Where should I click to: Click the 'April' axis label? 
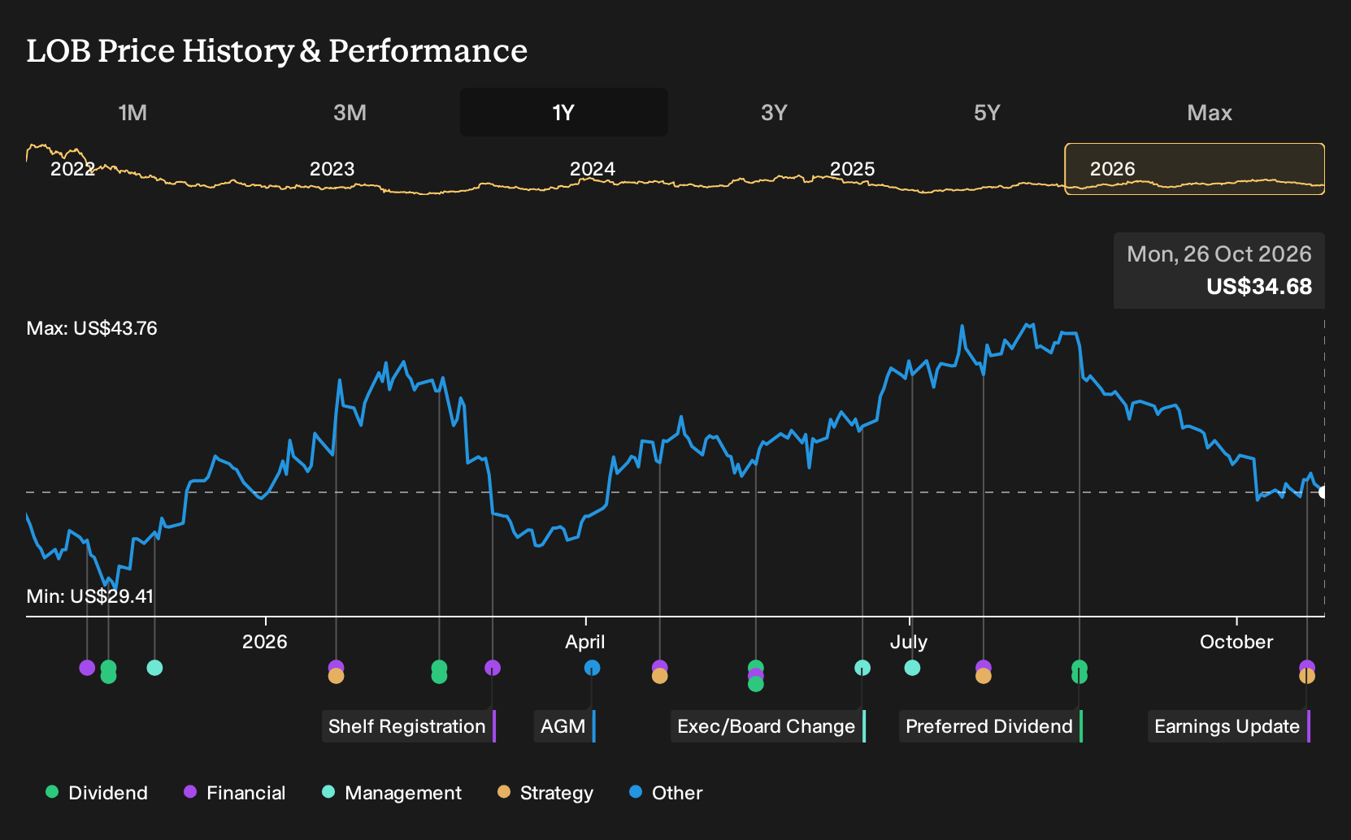click(585, 642)
